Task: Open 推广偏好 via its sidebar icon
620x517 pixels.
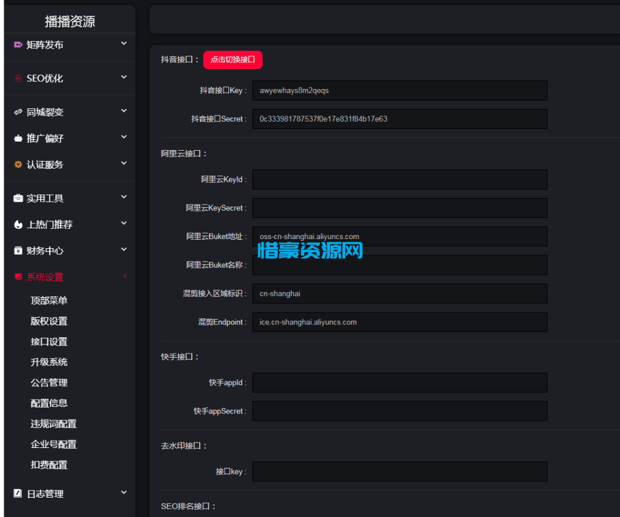Action: 17,137
